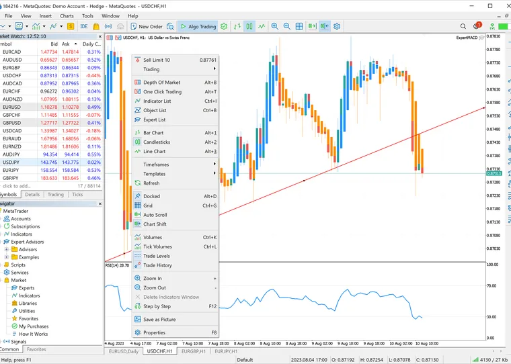Switch to EURUSD,Daily chart tab
The height and width of the screenshot is (364, 511).
click(124, 351)
